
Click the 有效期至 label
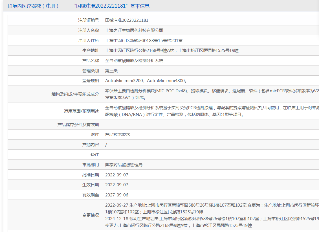click(91, 195)
